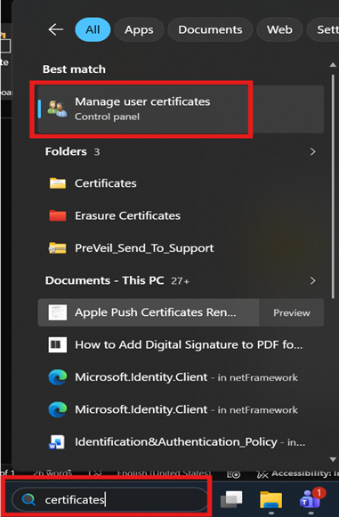Click the PreVeil_Send_To_Support folder icon
The image size is (339, 517).
(58, 248)
